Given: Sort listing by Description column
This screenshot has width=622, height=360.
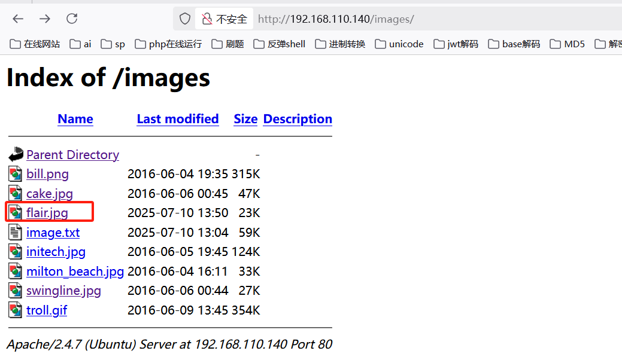Looking at the screenshot, I should [x=298, y=119].
